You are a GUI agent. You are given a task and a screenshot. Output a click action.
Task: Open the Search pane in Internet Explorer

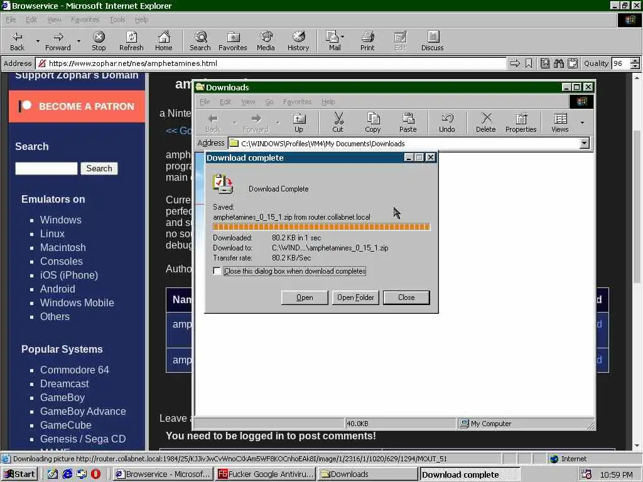pos(200,41)
